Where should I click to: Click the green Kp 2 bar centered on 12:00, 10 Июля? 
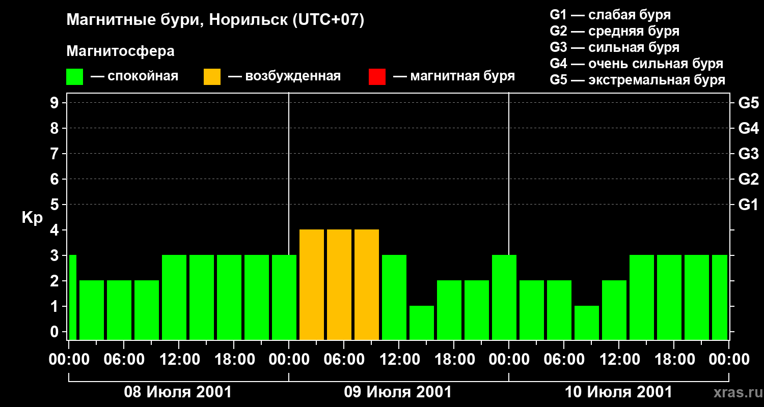(x=614, y=310)
